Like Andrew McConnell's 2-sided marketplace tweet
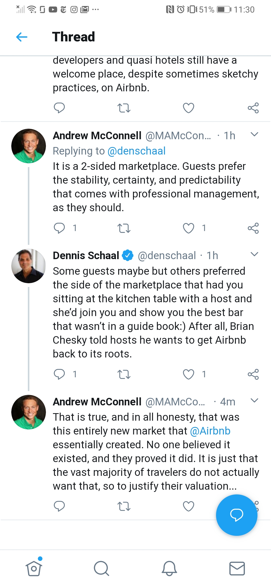The image size is (271, 587). pos(189,228)
